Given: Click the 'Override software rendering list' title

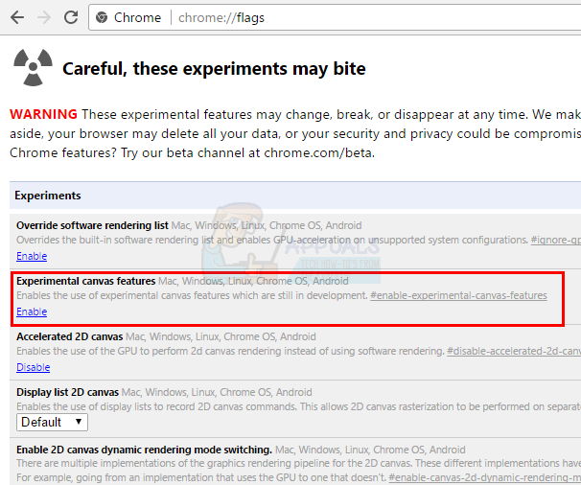Looking at the screenshot, I should click(x=92, y=225).
